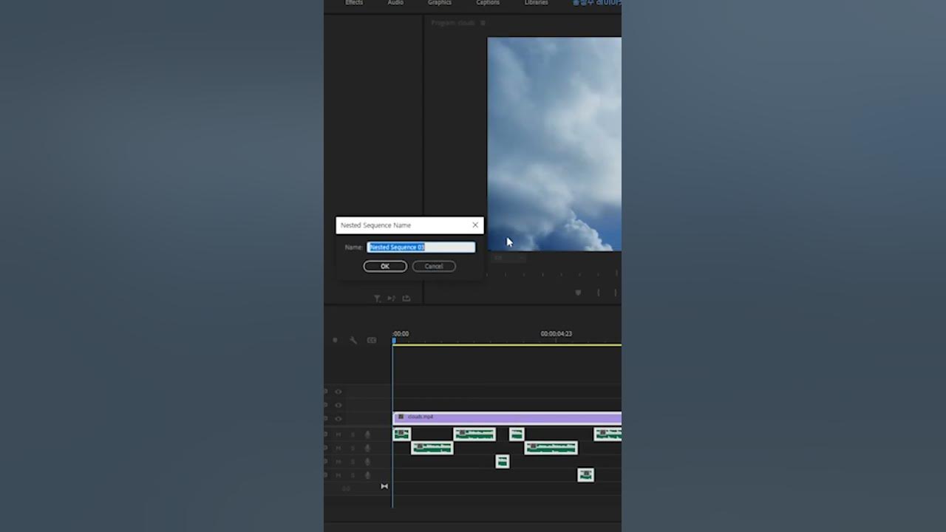Toggle captions track options CC icon
Viewport: 946px width, 532px height.
click(372, 341)
